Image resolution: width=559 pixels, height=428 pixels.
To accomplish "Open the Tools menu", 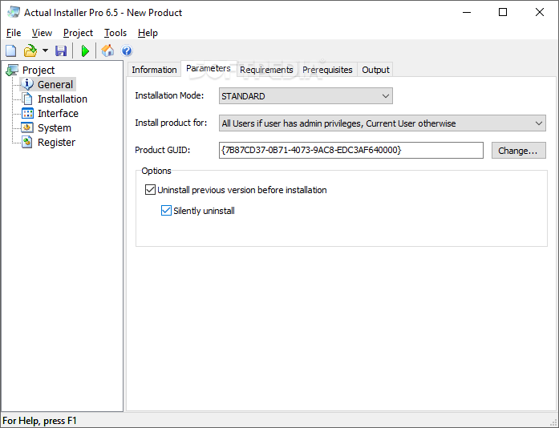I will click(x=115, y=33).
